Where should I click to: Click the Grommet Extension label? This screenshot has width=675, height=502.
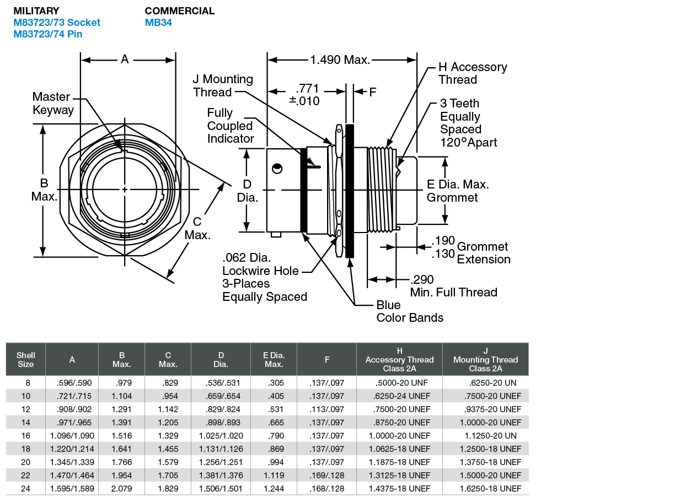coord(483,253)
